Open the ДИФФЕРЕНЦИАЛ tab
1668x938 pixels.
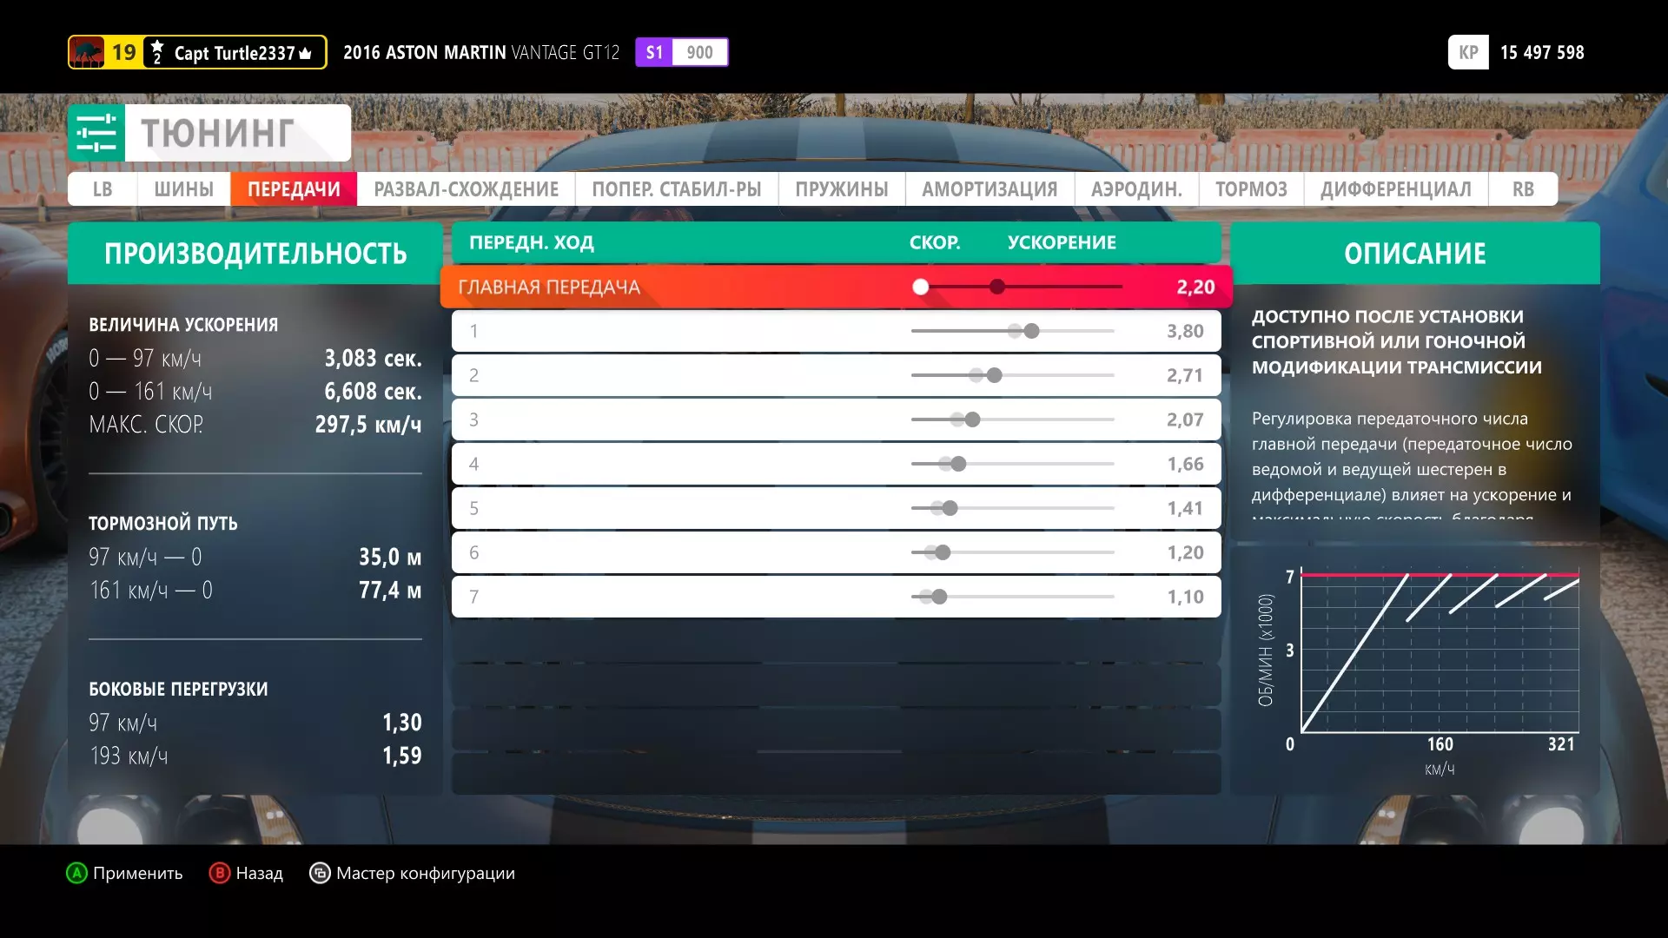pyautogui.click(x=1395, y=189)
